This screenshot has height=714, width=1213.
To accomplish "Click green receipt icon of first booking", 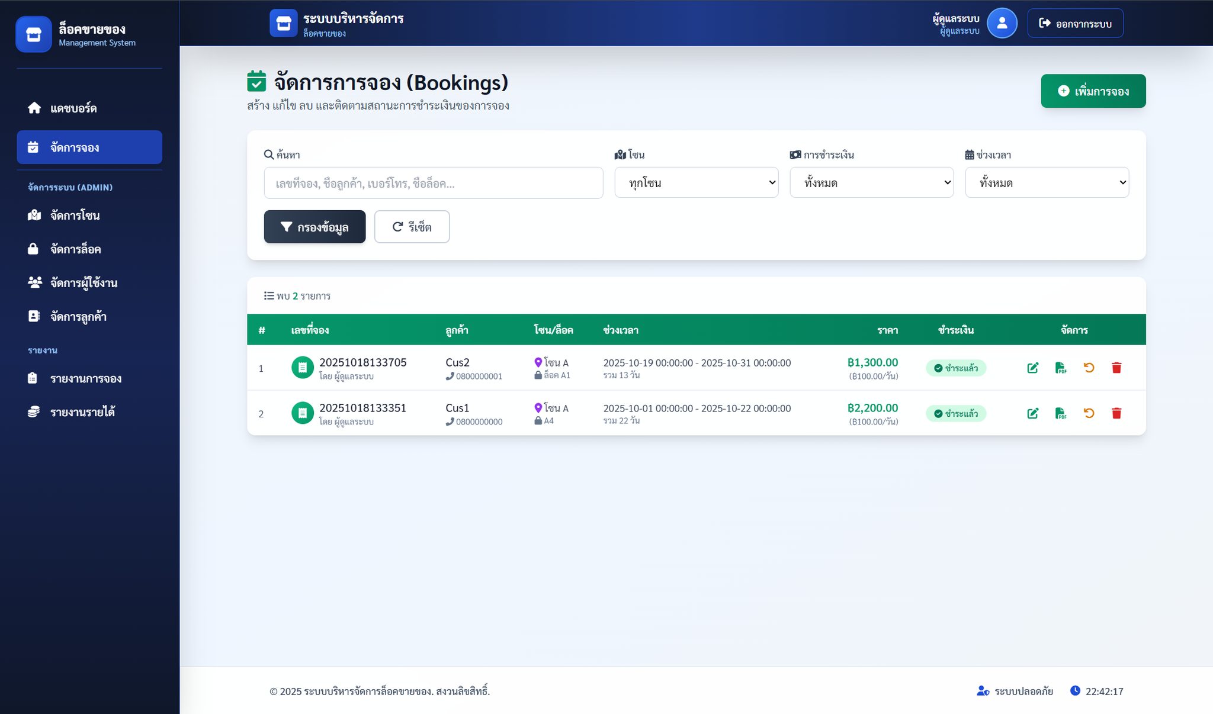I will tap(302, 368).
